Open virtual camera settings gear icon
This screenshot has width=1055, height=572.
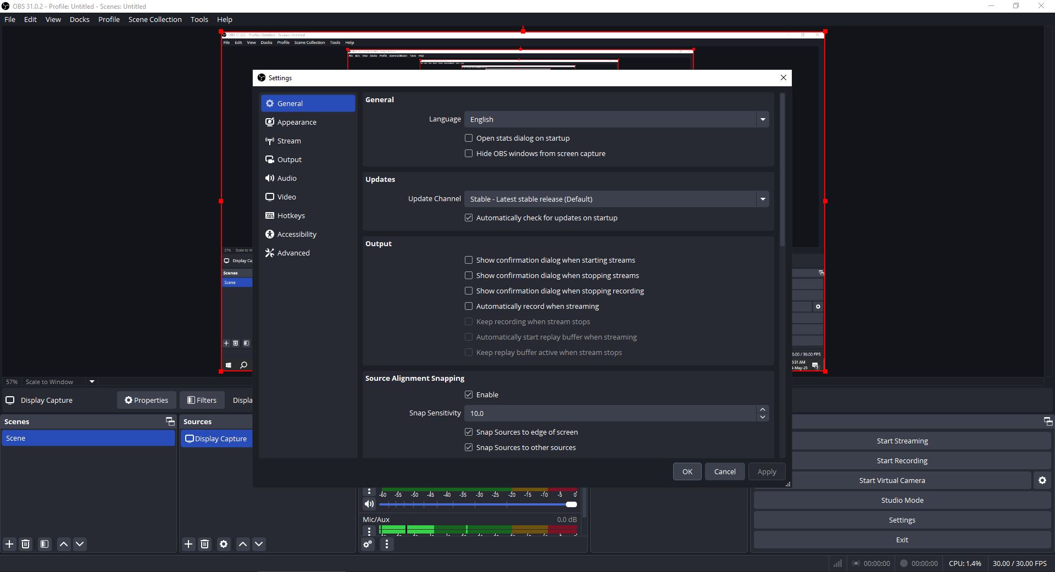click(x=1042, y=480)
